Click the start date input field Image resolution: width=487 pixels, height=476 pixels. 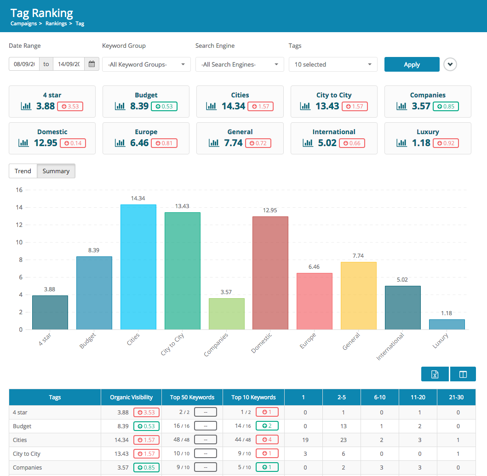24,64
